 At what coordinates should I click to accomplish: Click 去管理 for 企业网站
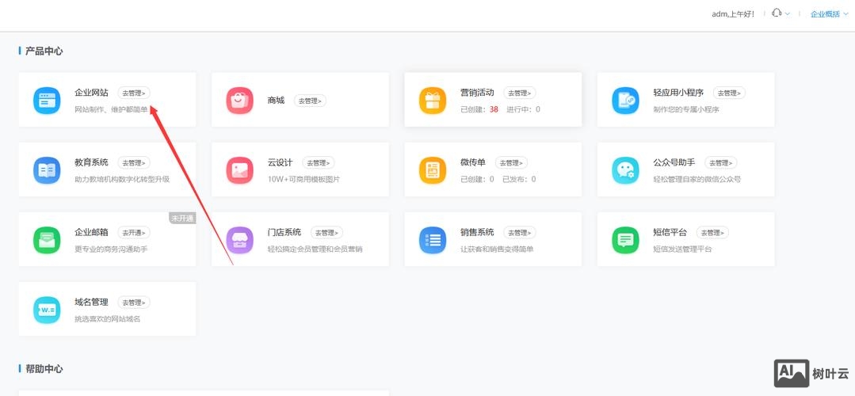(134, 93)
